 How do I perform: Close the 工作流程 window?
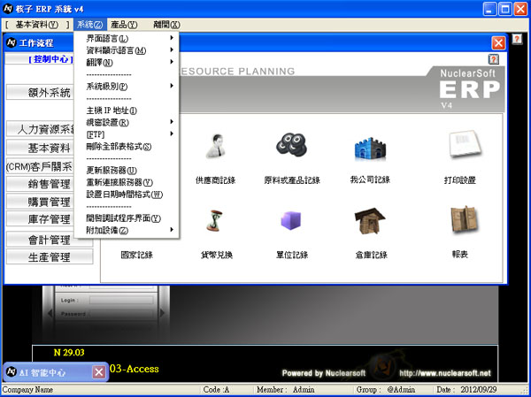[498, 43]
